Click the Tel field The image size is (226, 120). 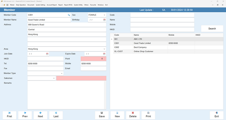pyautogui.click(x=46, y=64)
